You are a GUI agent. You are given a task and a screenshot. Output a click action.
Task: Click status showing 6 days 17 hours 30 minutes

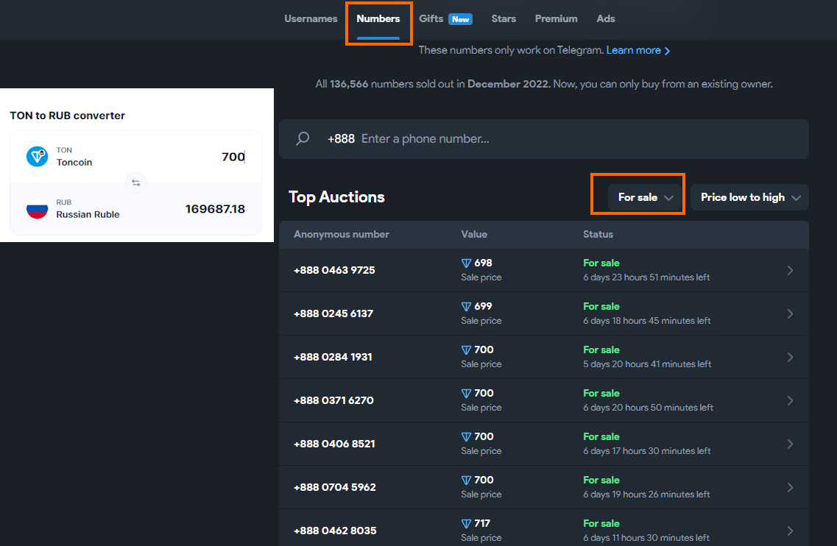tap(647, 444)
